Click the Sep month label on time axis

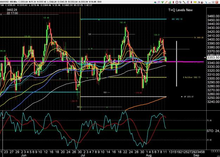coord(196,155)
